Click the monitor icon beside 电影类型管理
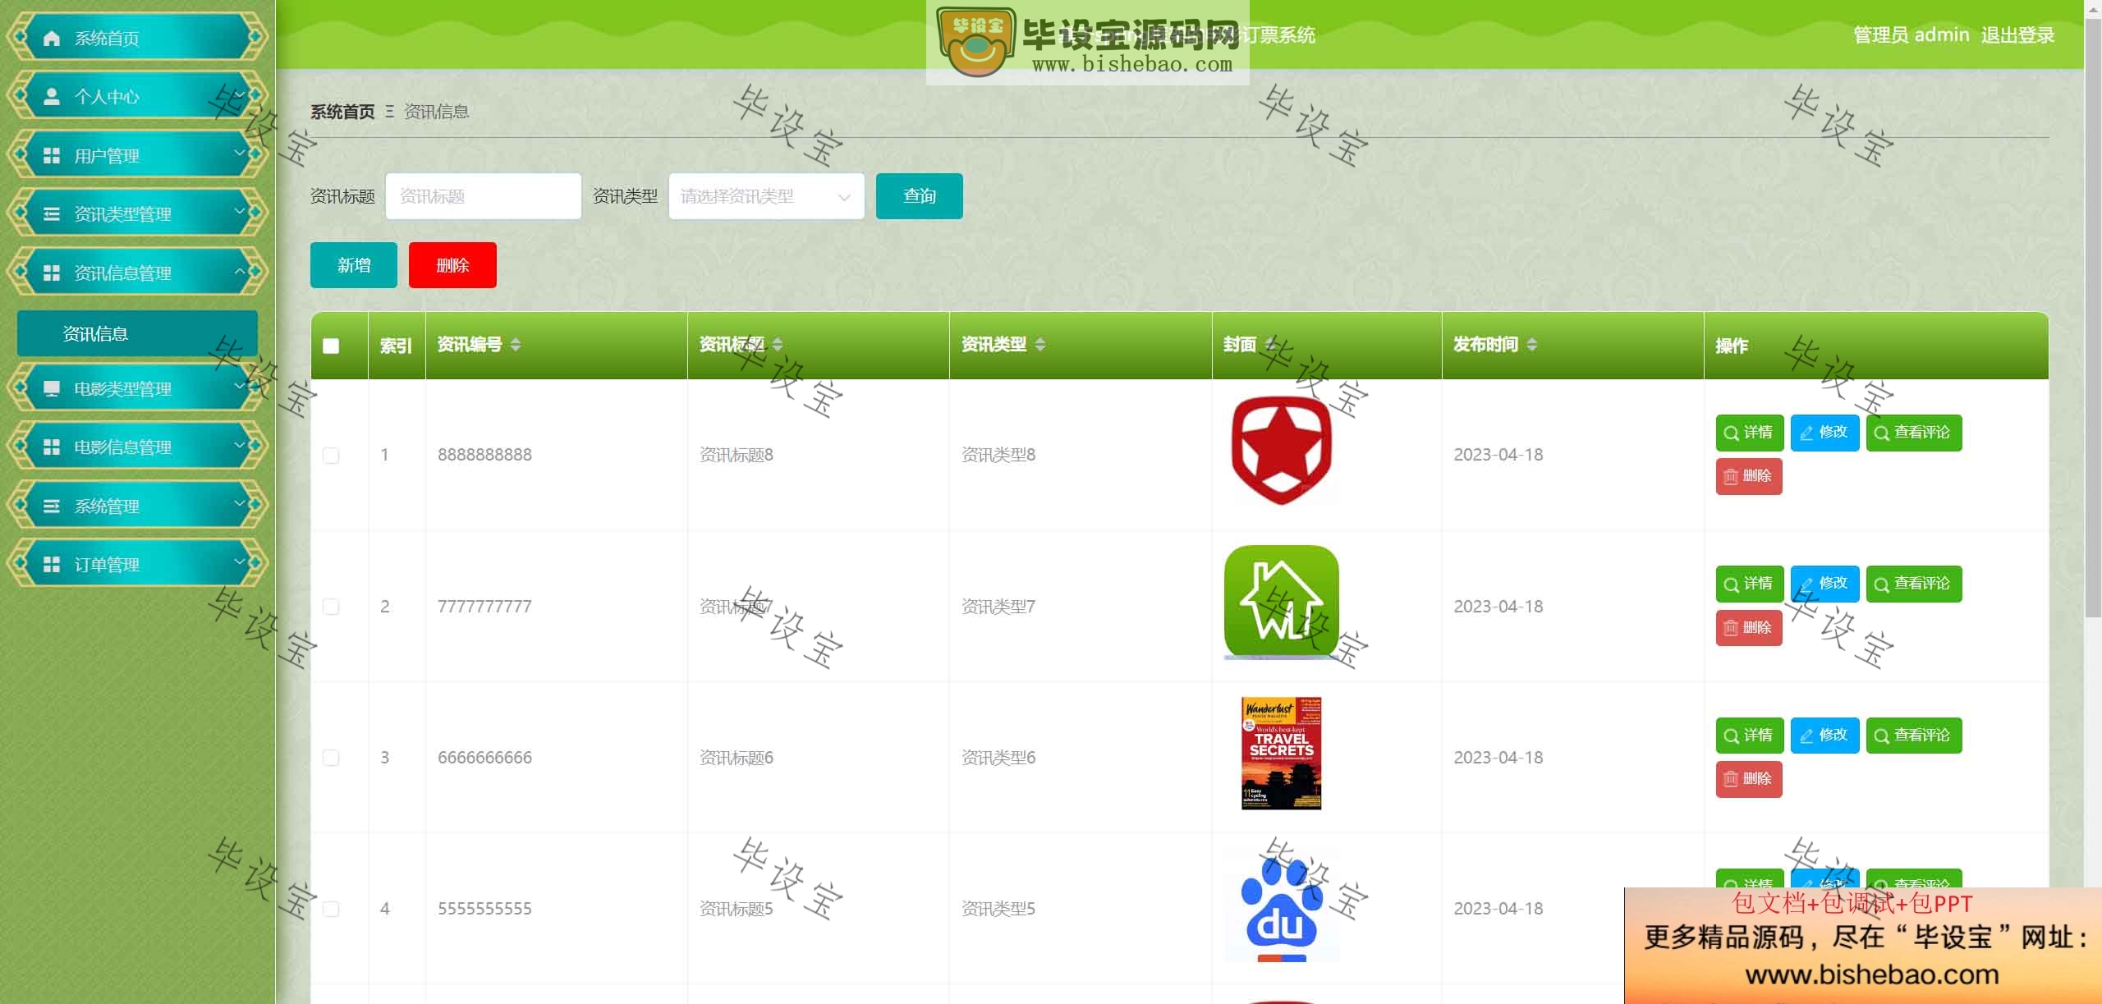The width and height of the screenshot is (2102, 1004). tap(52, 388)
